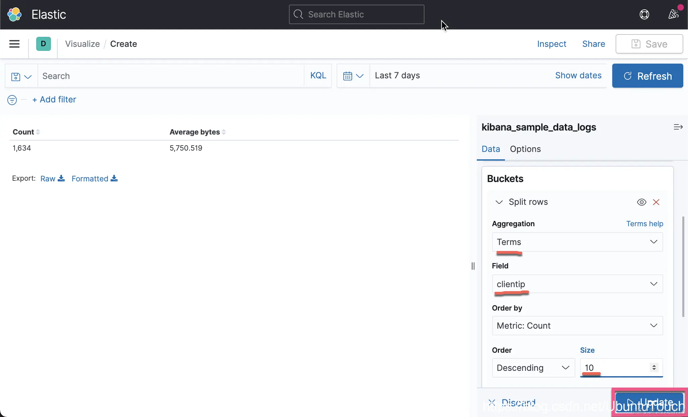This screenshot has height=417, width=688.
Task: Open the Terms help link
Action: click(644, 224)
